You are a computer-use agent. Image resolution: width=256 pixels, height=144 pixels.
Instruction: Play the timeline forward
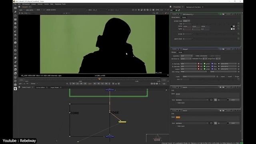[x=94, y=84]
